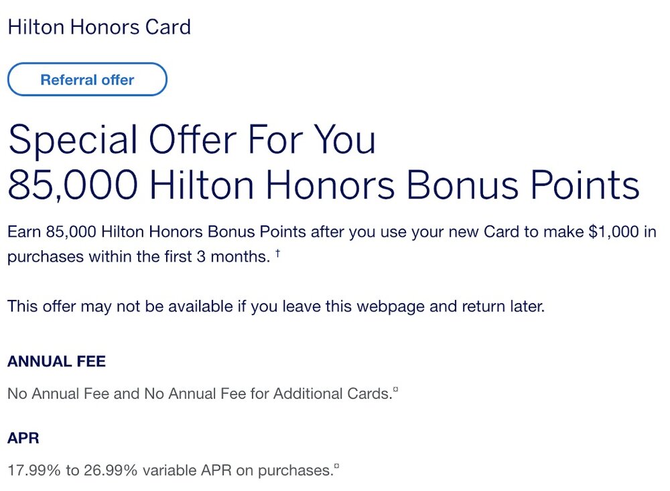This screenshot has height=491, width=670.
Task: Click the APR section heading
Action: point(23,439)
